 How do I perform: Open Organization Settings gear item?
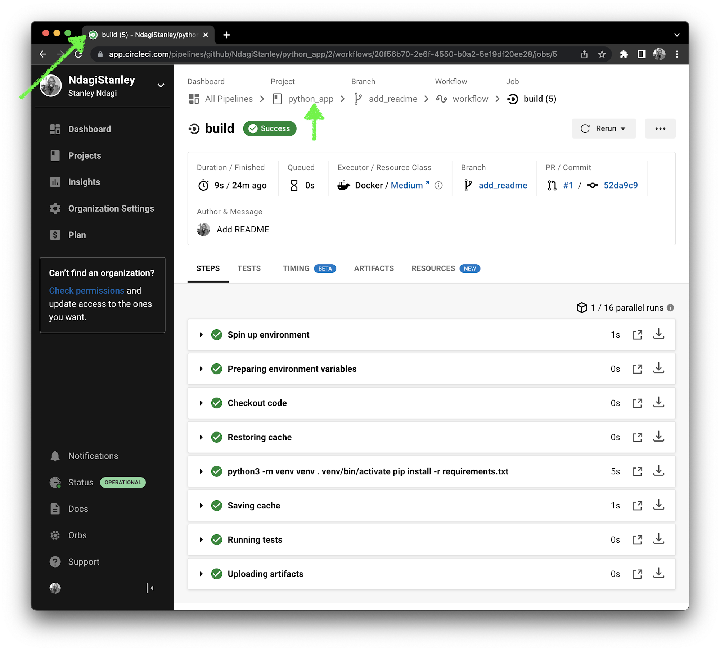[102, 208]
